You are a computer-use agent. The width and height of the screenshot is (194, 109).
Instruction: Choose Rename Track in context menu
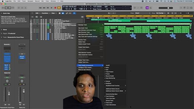pyautogui.click(x=90, y=40)
